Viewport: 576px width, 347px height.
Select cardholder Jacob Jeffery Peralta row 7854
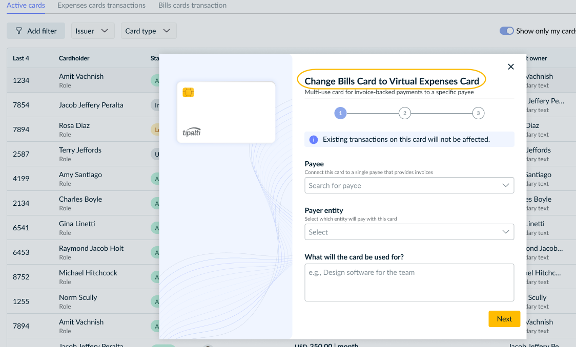[x=91, y=105]
